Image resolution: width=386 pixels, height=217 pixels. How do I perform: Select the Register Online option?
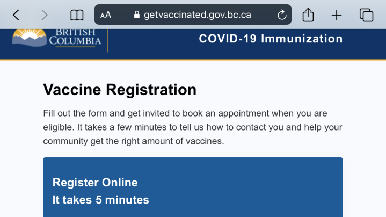click(x=95, y=183)
